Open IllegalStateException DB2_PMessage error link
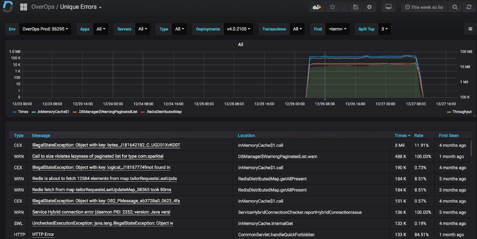 click(x=106, y=201)
